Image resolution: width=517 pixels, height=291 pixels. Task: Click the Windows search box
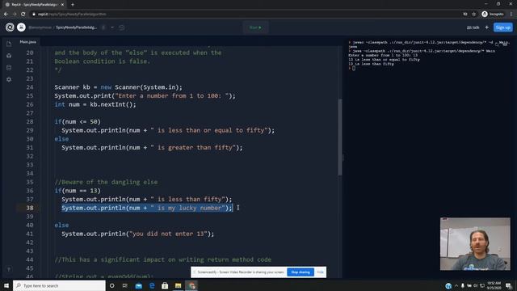pos(59,285)
